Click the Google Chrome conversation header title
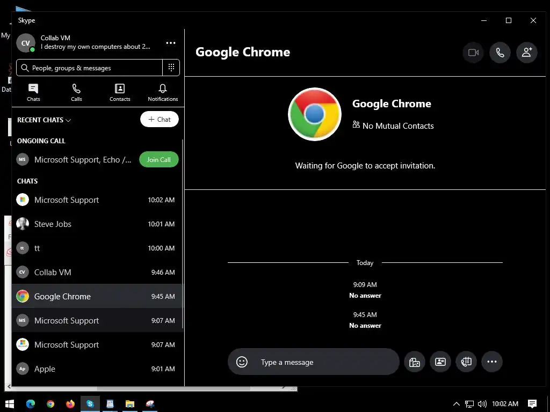Viewport: 550px width, 412px height. 243,52
